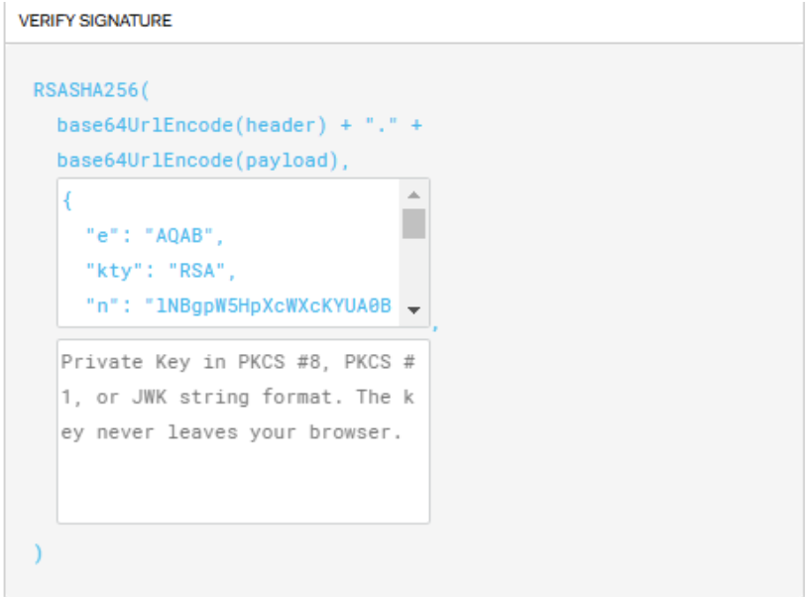Click the scroll down arrow in public key box
Screen dimensions: 811x597
(x=413, y=310)
